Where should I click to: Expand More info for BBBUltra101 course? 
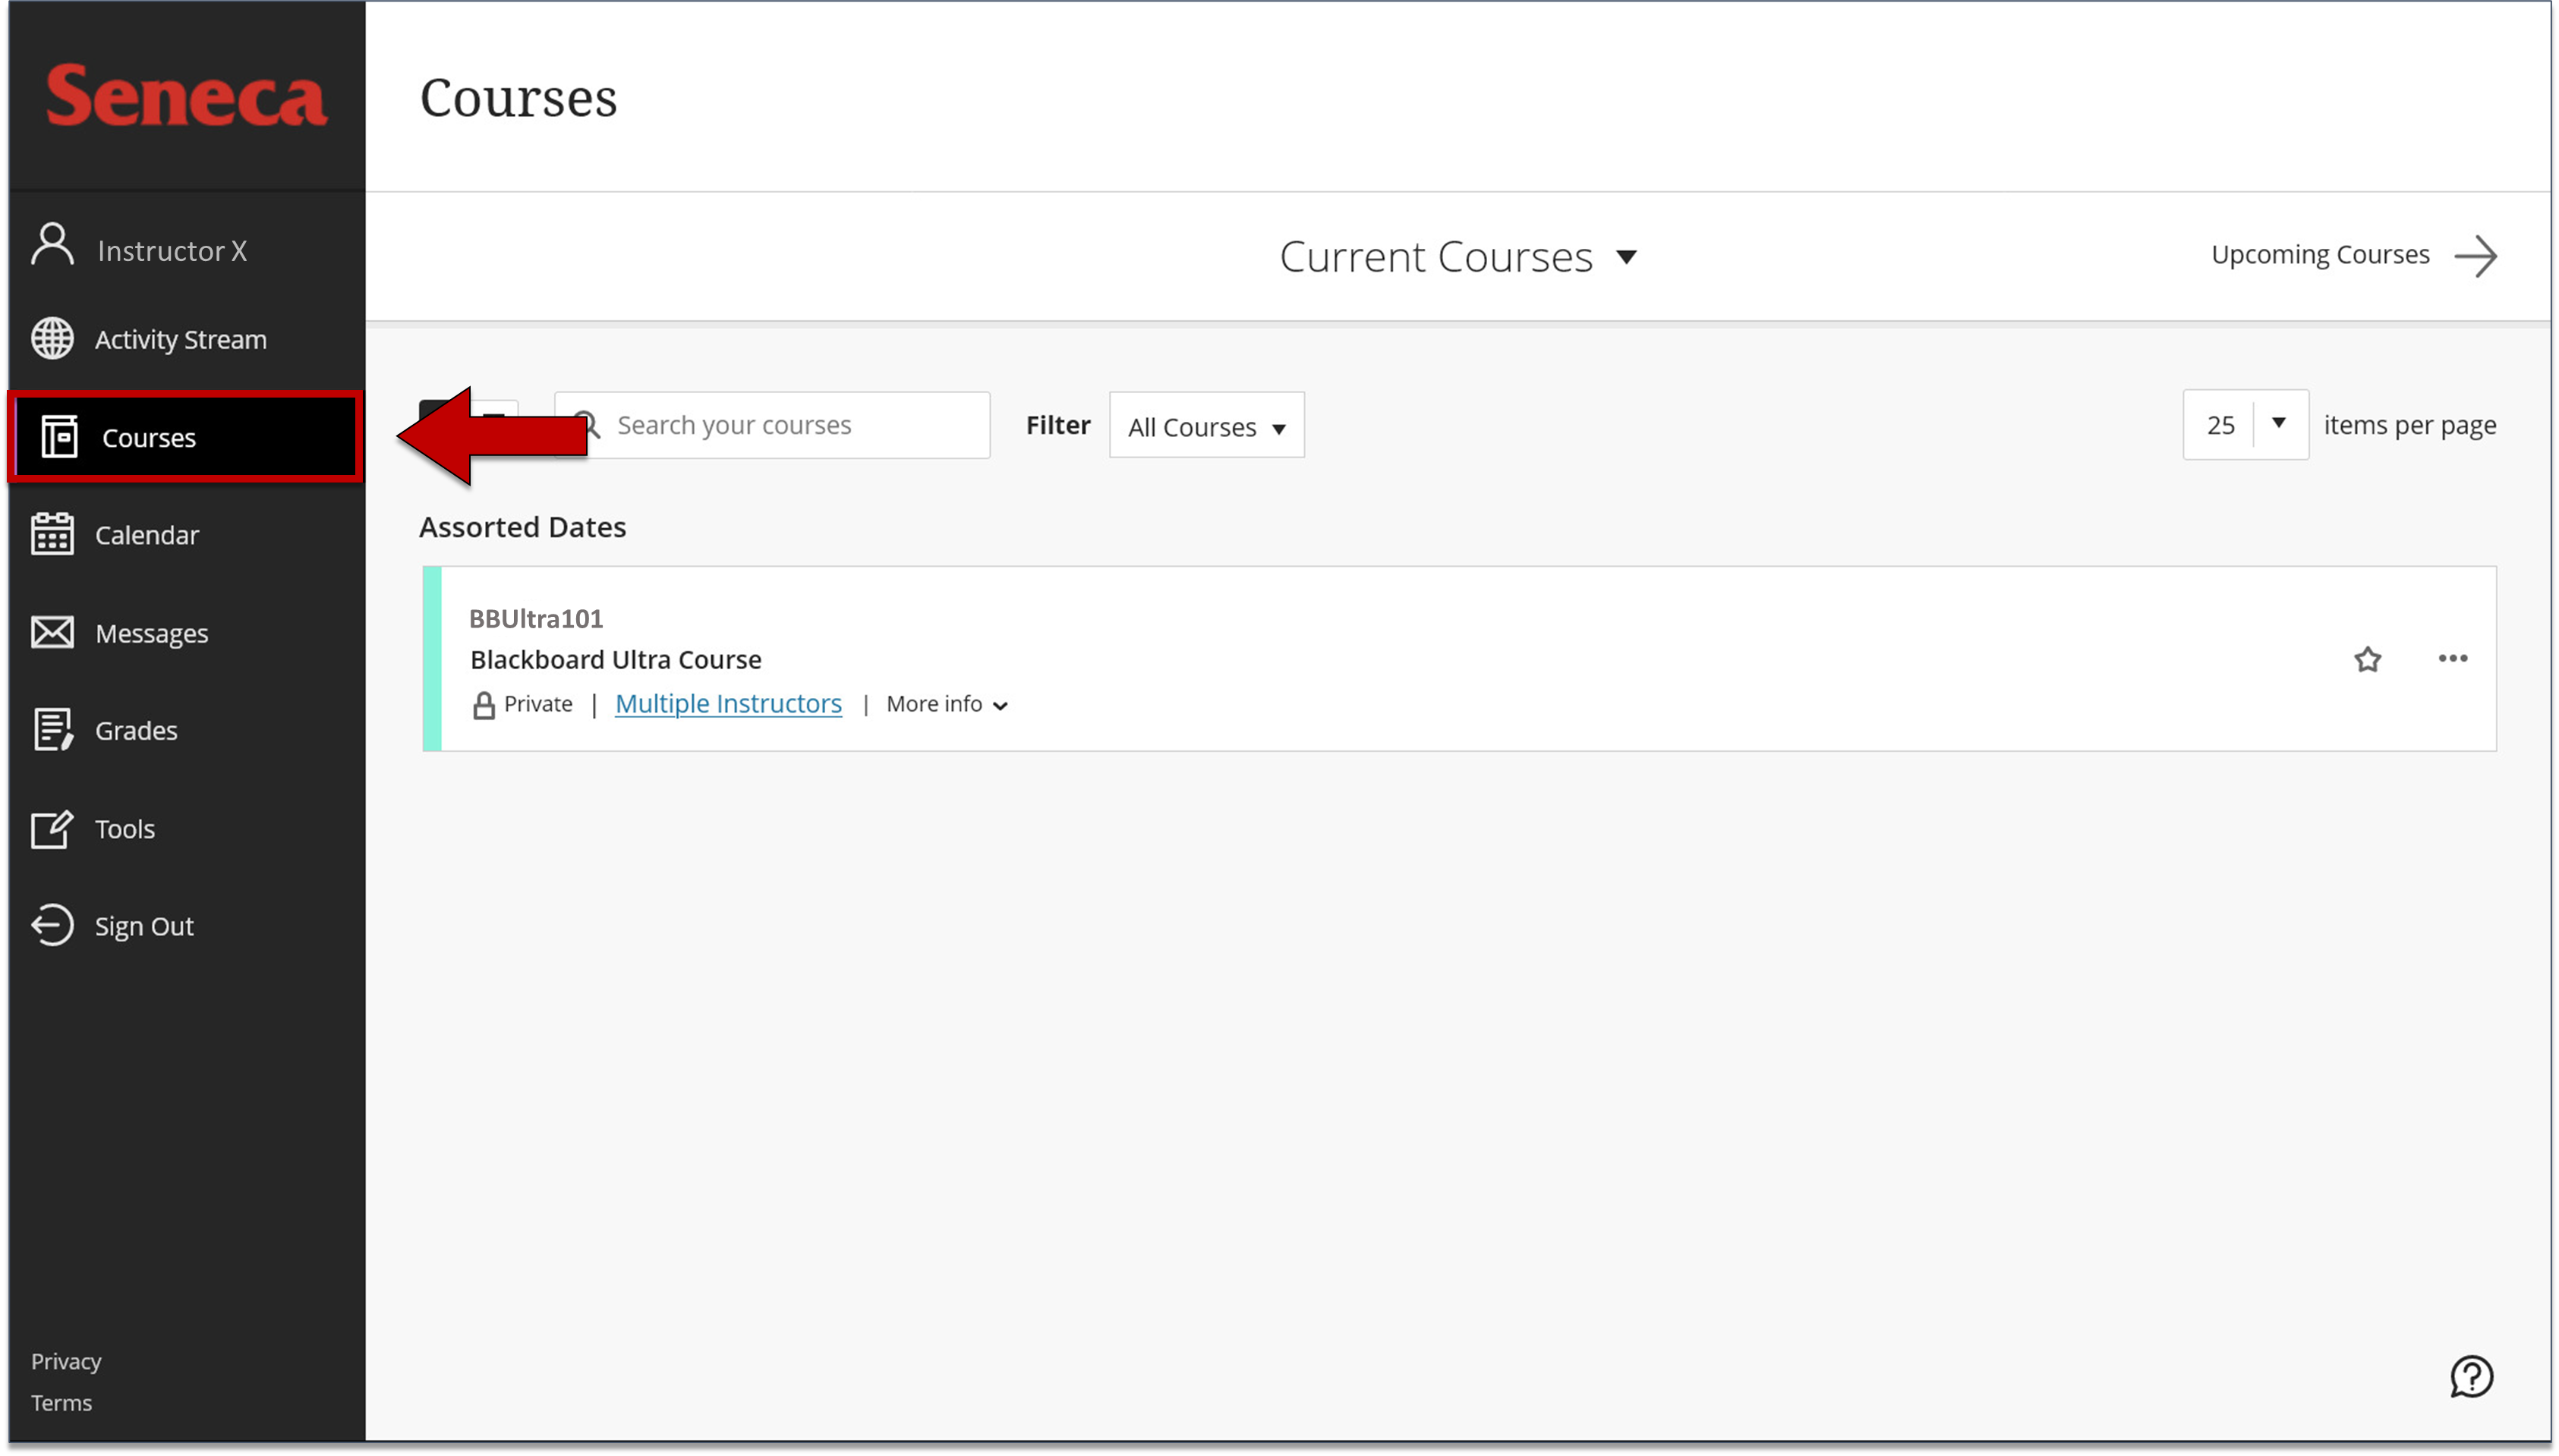point(944,704)
